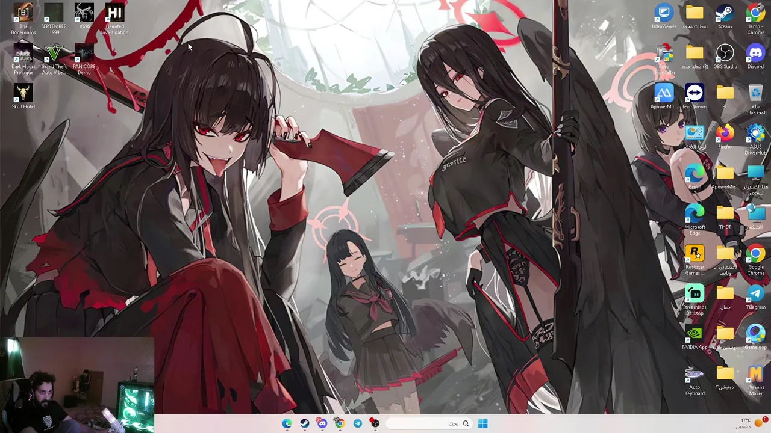
Task: Open Skull Hotel desktop icon
Action: coord(23,97)
